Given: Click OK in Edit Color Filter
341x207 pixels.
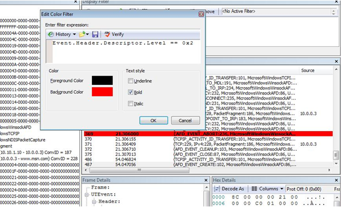Looking at the screenshot, I should pos(153,120).
